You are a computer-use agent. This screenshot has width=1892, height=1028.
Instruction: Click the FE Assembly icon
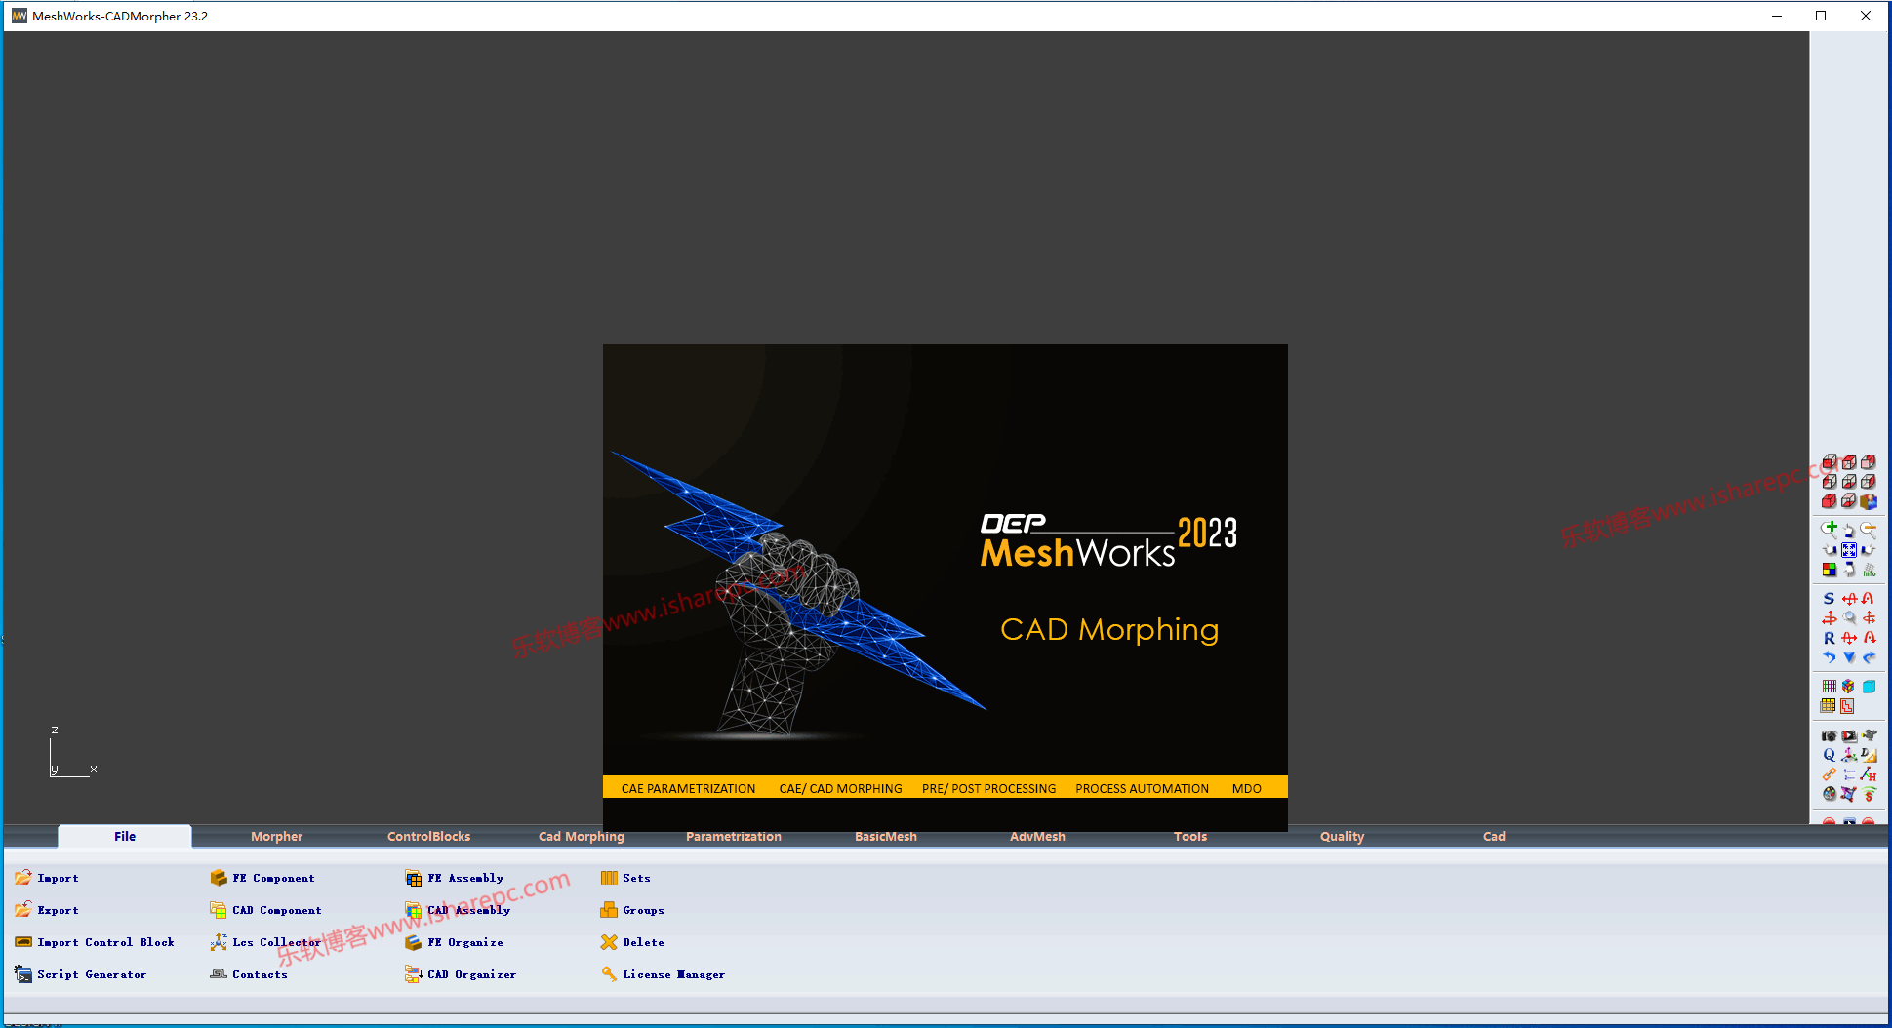tap(414, 878)
